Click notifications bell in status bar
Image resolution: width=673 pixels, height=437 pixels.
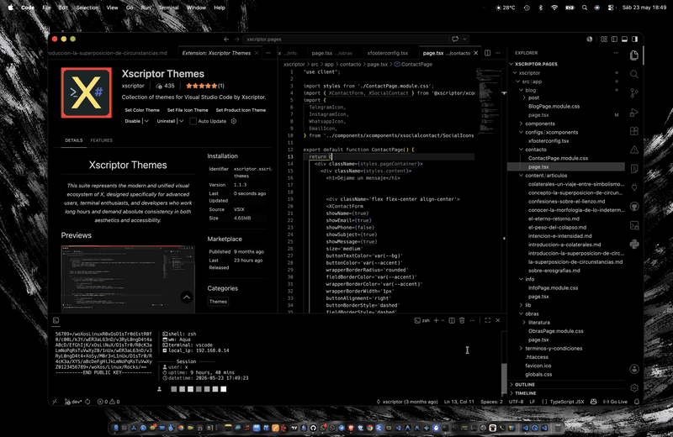(x=637, y=402)
